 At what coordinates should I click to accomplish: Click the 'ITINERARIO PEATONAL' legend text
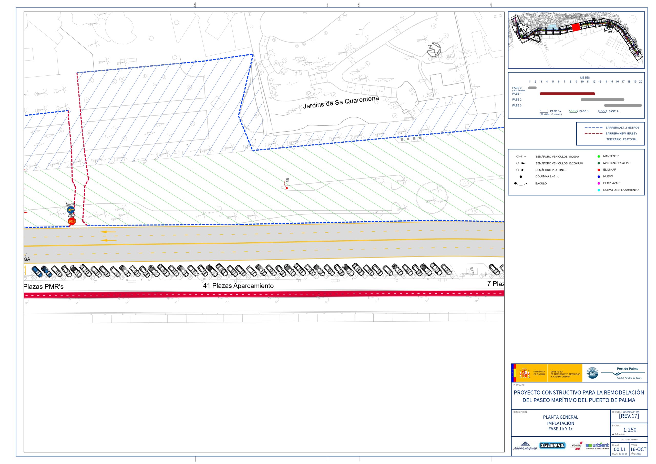click(621, 139)
